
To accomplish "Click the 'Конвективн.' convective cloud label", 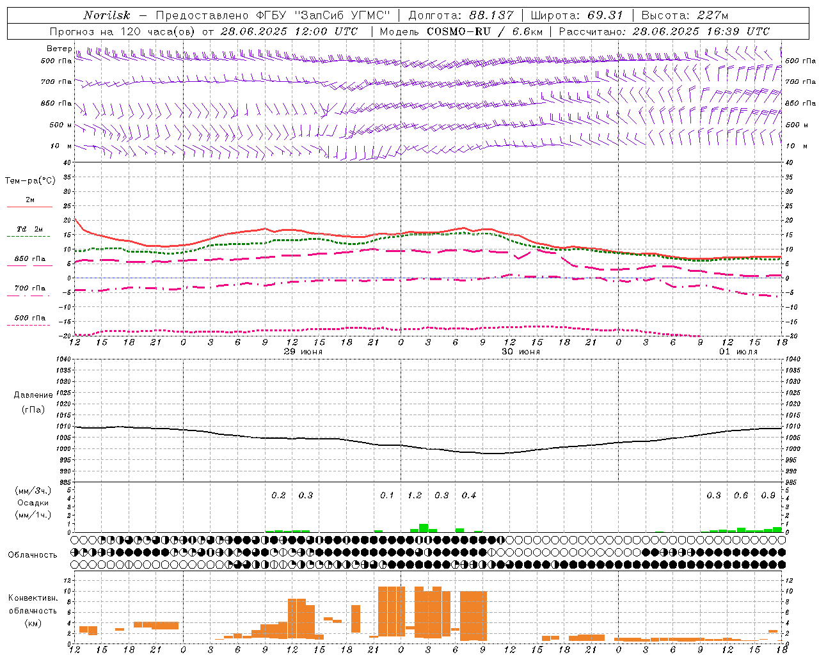I will pyautogui.click(x=33, y=597).
